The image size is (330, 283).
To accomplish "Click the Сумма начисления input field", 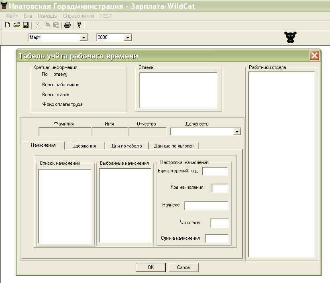I will tap(216, 239).
